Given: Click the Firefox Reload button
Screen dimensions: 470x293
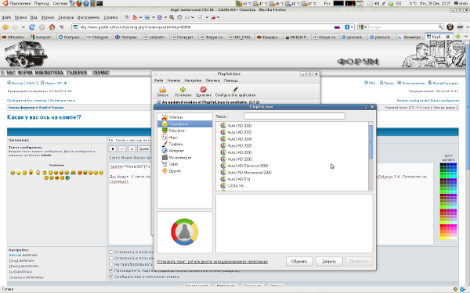Looking at the screenshot, I should (x=32, y=27).
